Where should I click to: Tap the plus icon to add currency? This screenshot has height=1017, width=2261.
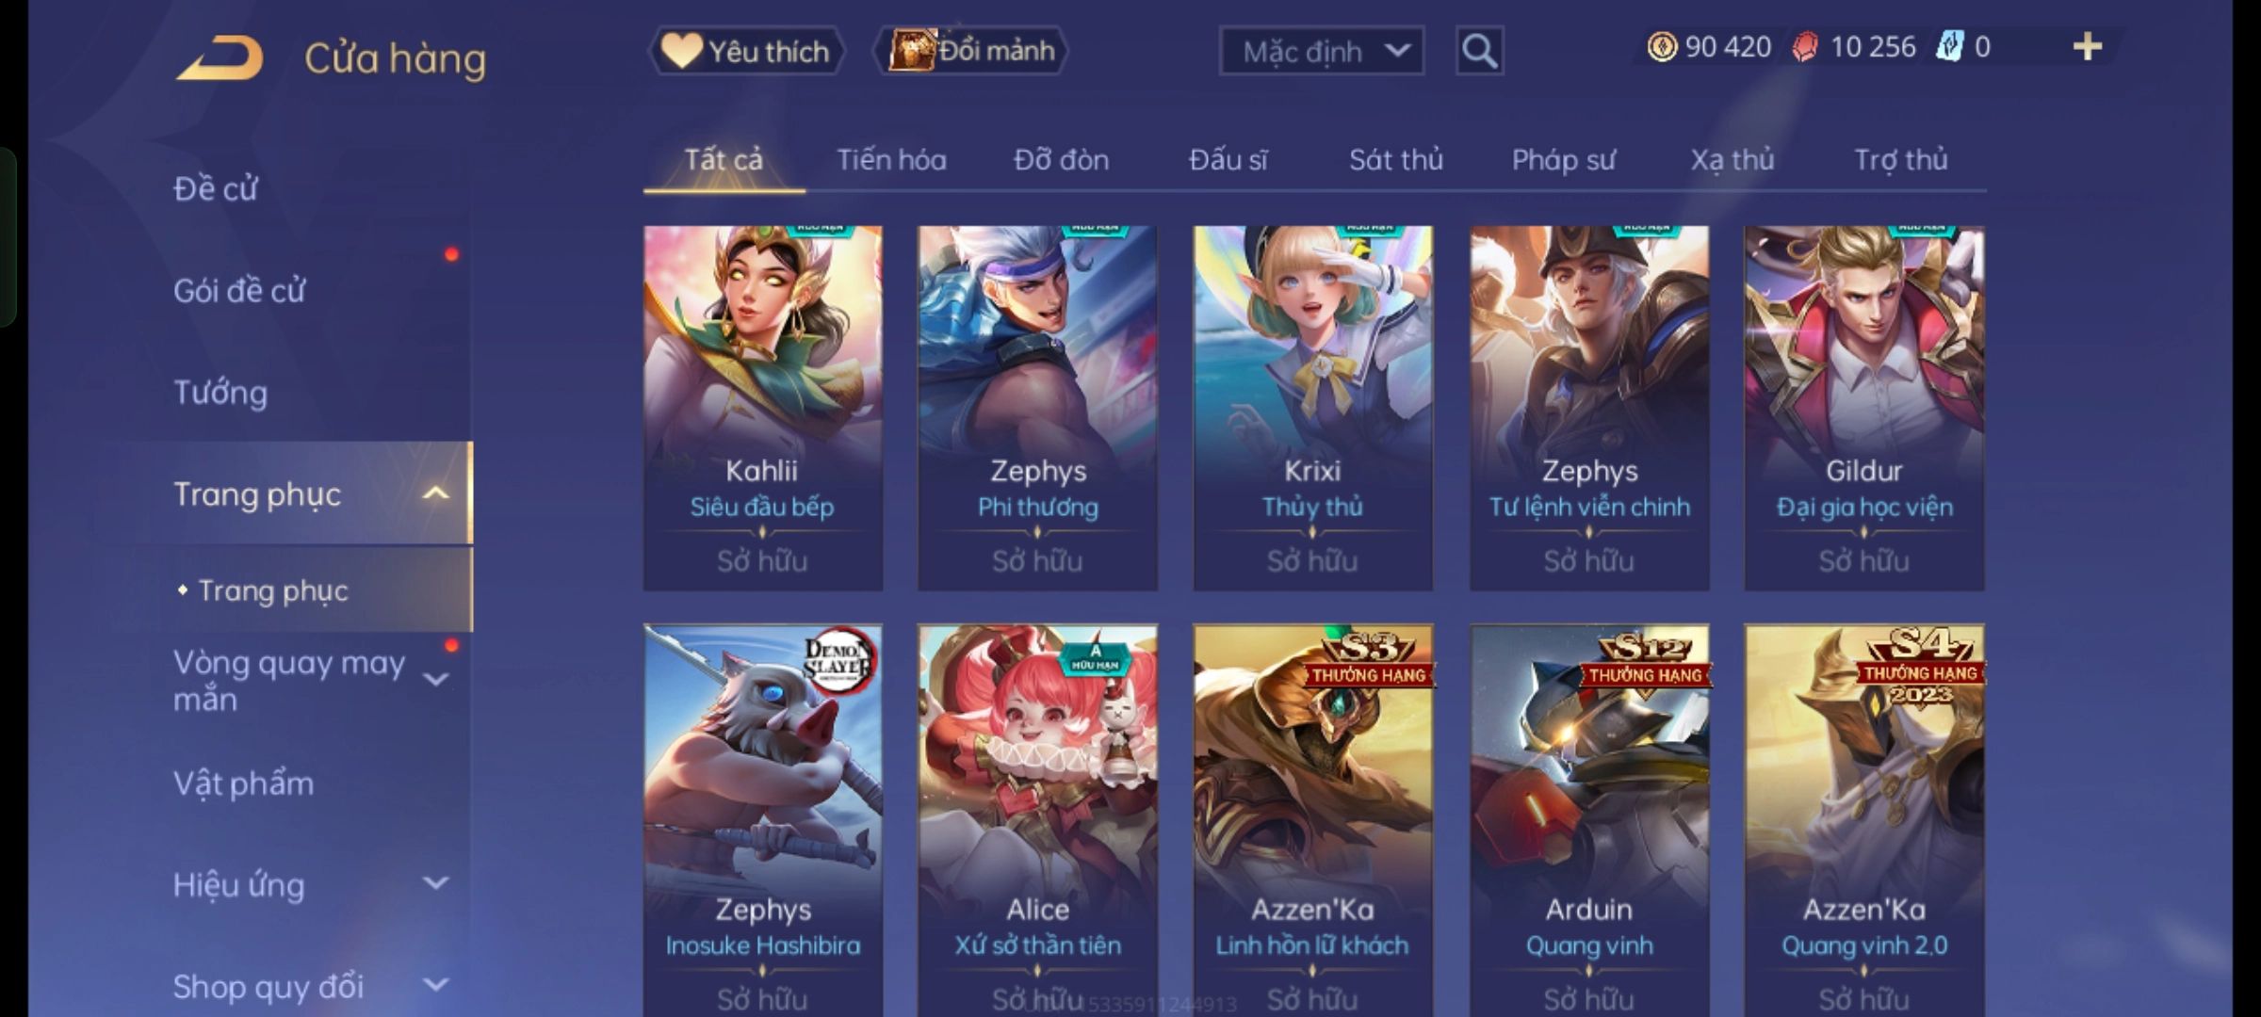[2088, 46]
